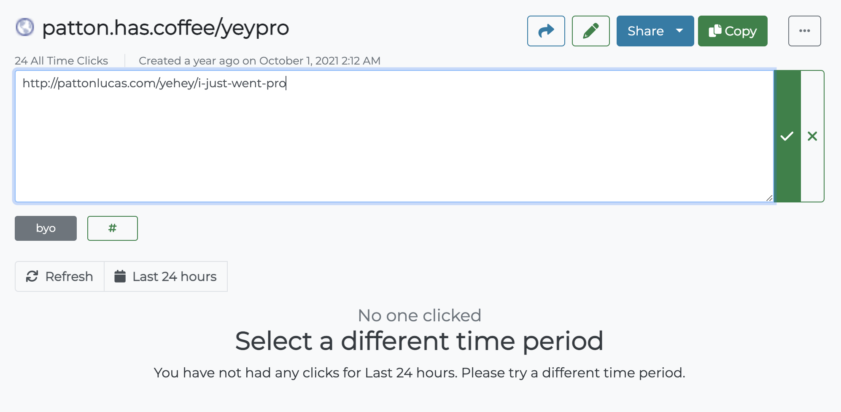This screenshot has width=841, height=412.
Task: Open the ellipsis more-options icon
Action: (x=804, y=31)
